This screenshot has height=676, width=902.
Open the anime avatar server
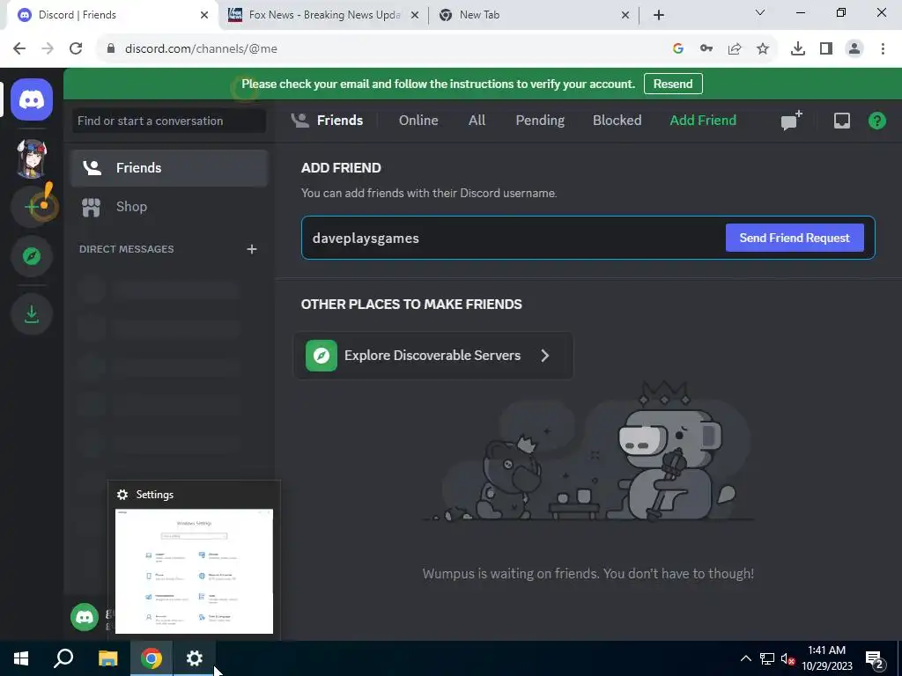(x=32, y=158)
